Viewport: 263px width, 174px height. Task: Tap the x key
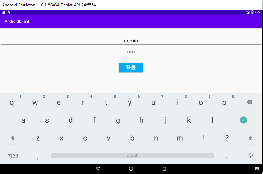(61, 138)
